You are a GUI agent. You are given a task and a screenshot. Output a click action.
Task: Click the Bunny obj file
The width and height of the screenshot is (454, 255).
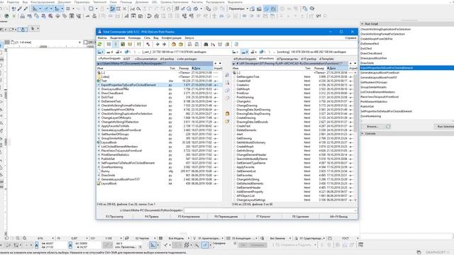106,171
